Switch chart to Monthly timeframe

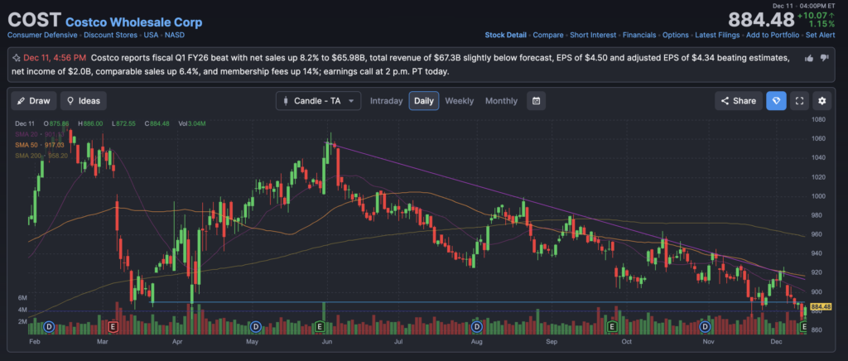point(501,101)
